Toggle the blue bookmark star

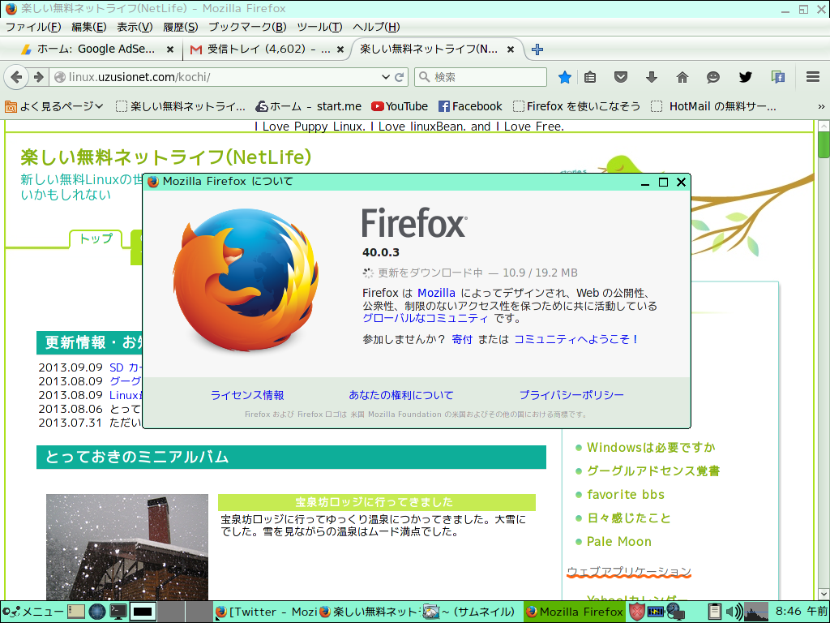[x=565, y=77]
